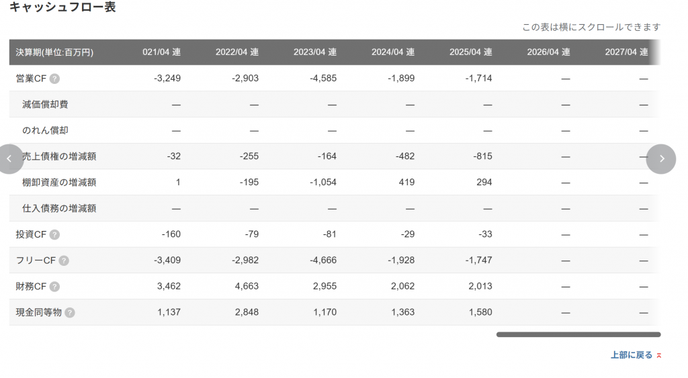Open help icon beside 現金同等物
The height and width of the screenshot is (378, 688).
pos(70,312)
